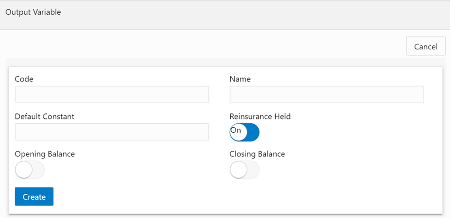Viewport: 450px width, 218px height.
Task: Click the "Name" field label
Action: pos(240,79)
